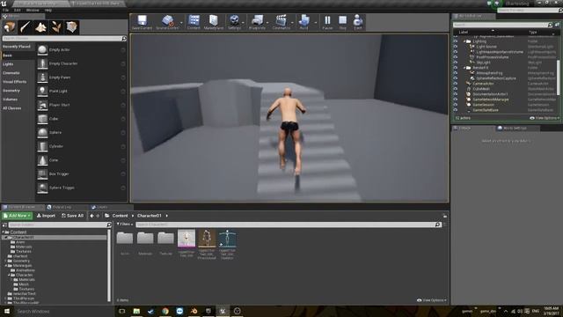563x317 pixels.
Task: Click the World Outliner search field
Action: pos(502,25)
